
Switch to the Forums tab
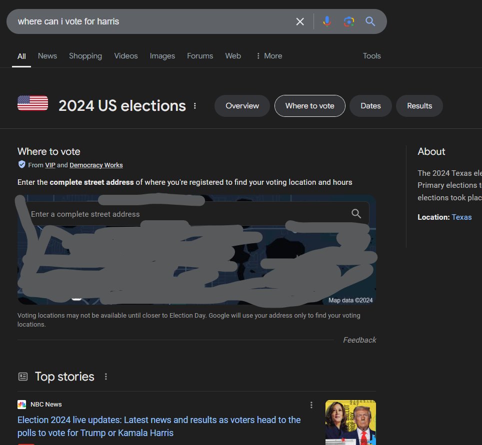[x=200, y=56]
